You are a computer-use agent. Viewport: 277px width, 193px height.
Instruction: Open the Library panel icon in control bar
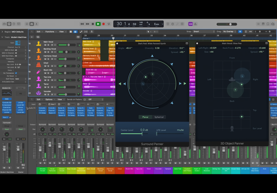(x=4, y=24)
